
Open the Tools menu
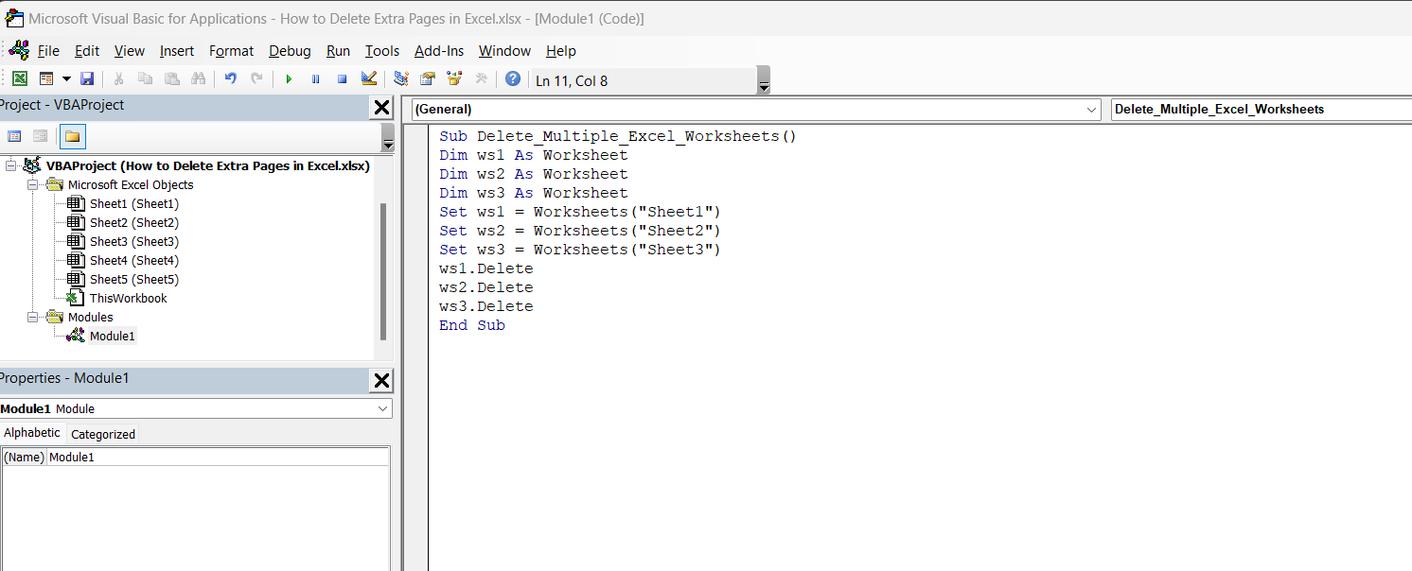382,51
